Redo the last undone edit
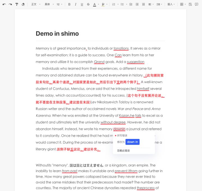The width and height of the screenshot is (202, 191). click(x=10, y=4)
